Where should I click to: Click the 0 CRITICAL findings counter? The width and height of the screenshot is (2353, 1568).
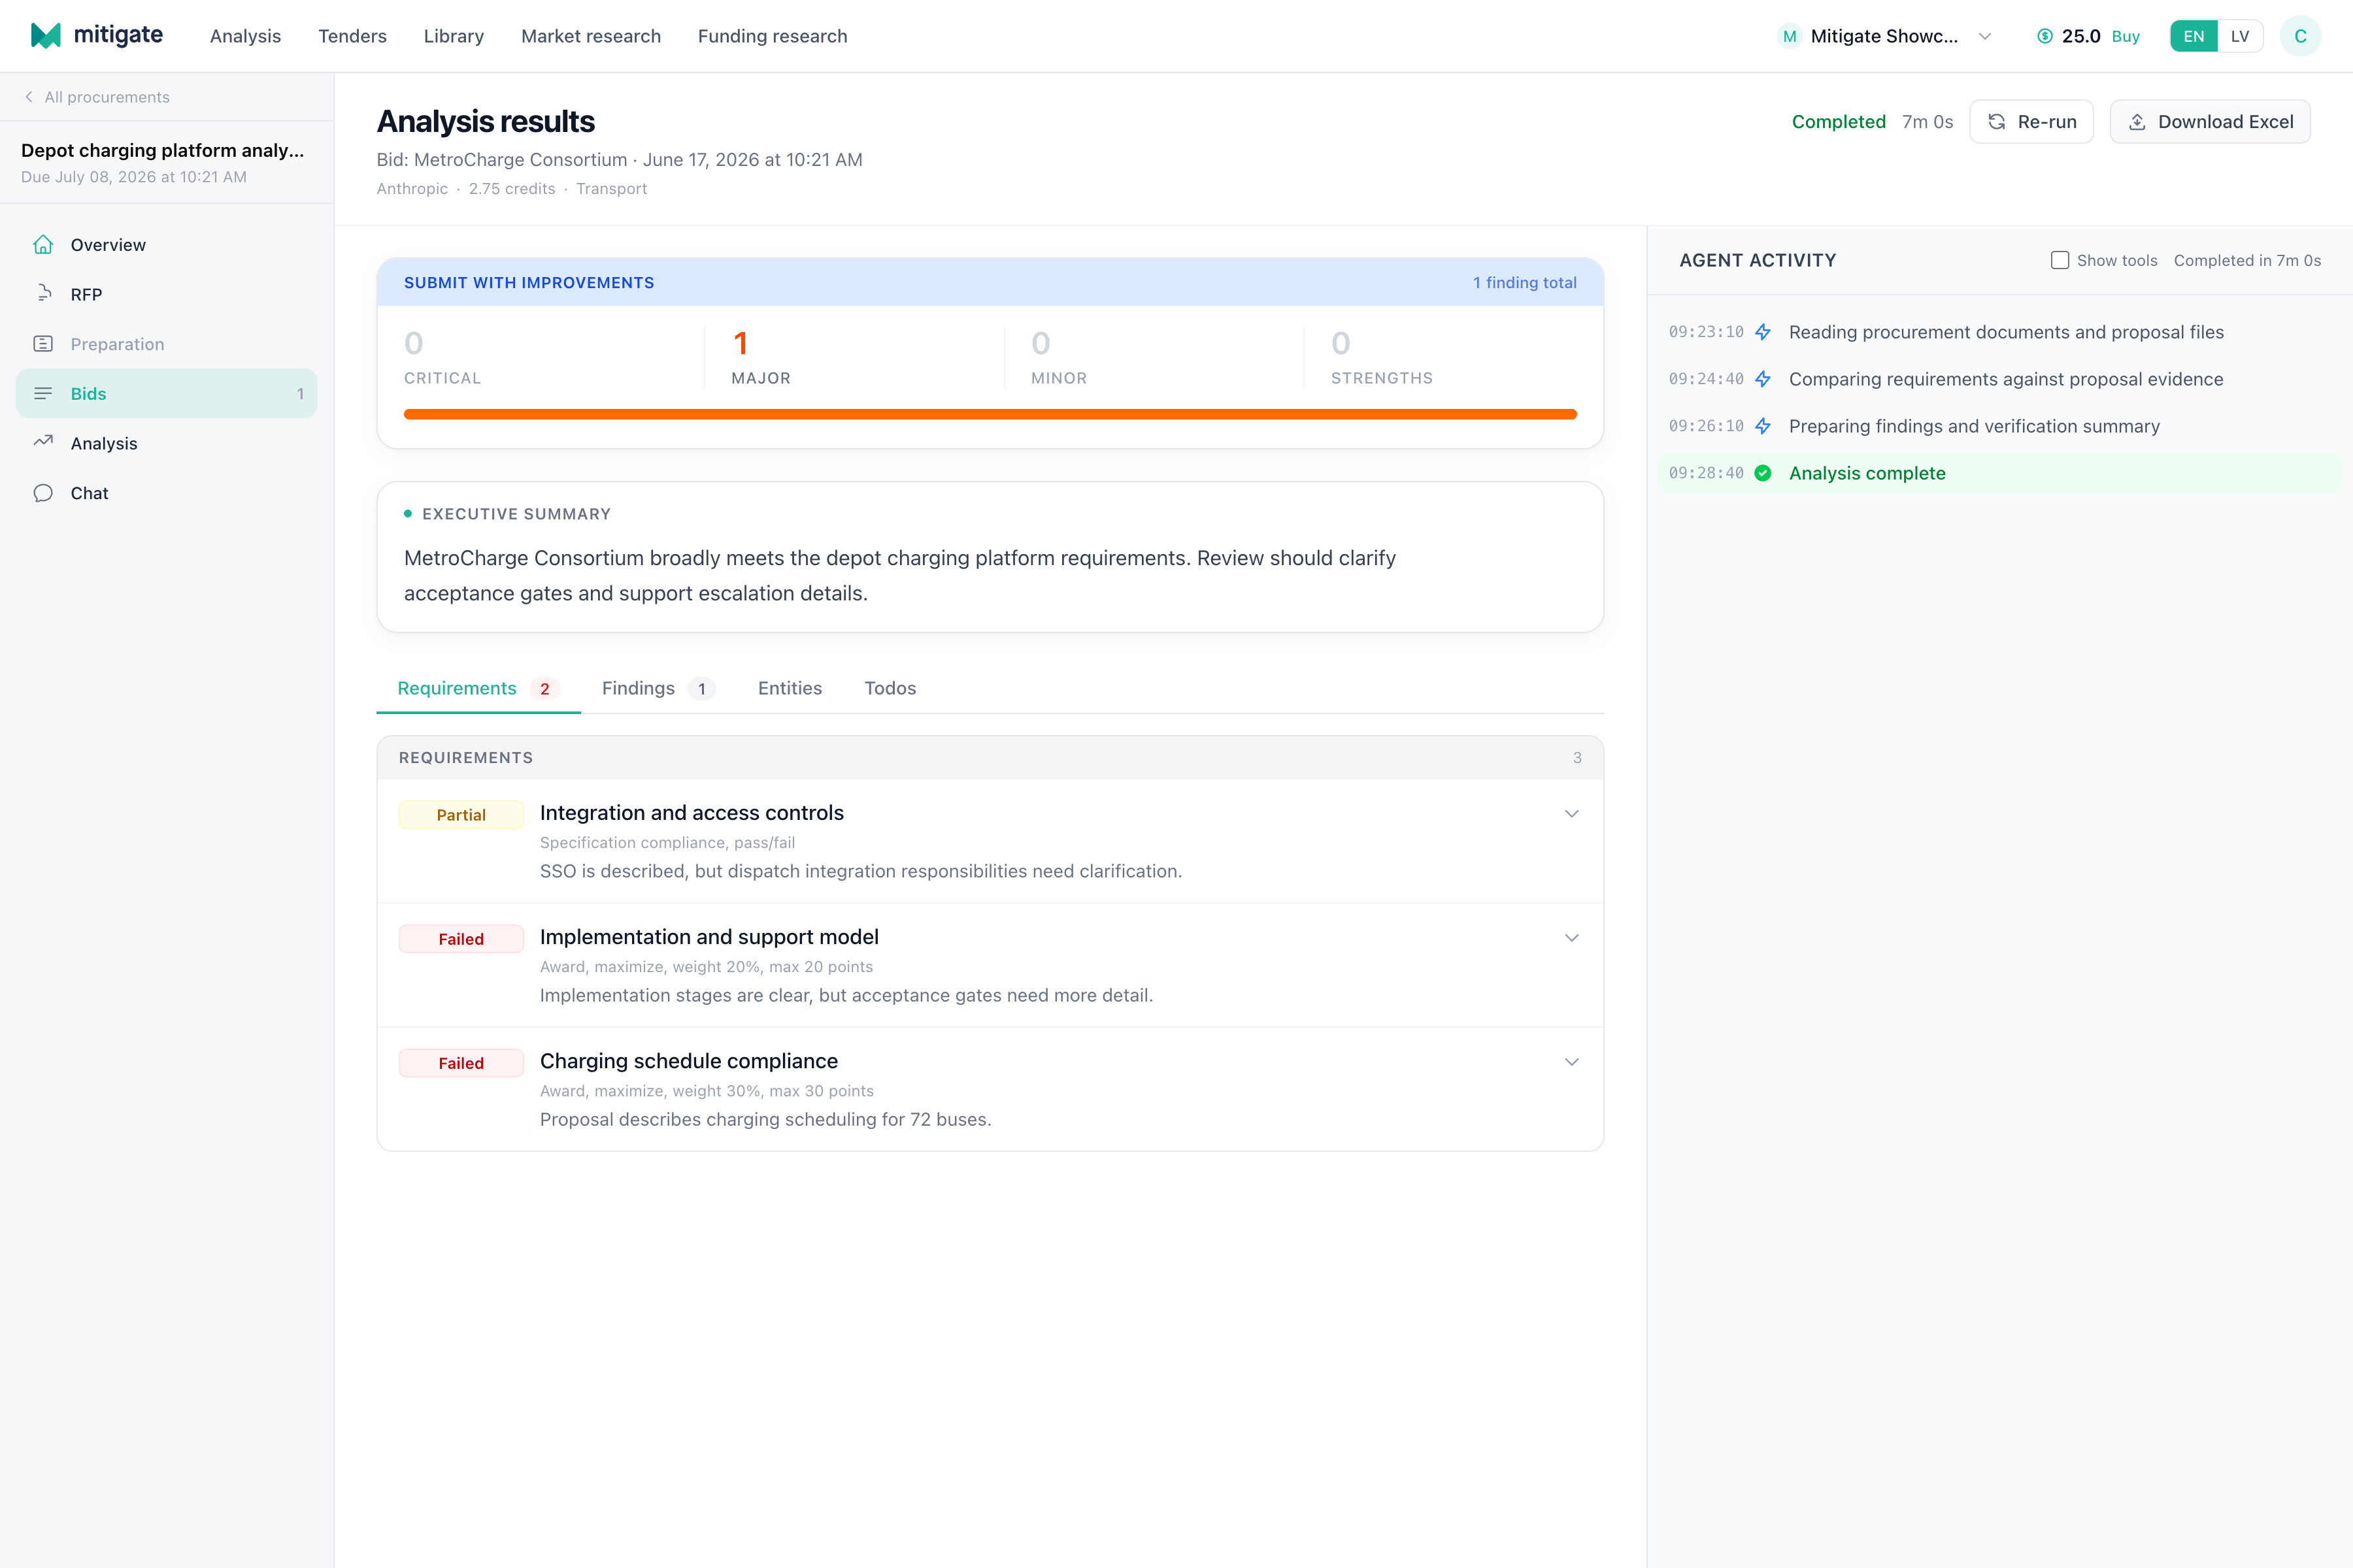point(442,357)
